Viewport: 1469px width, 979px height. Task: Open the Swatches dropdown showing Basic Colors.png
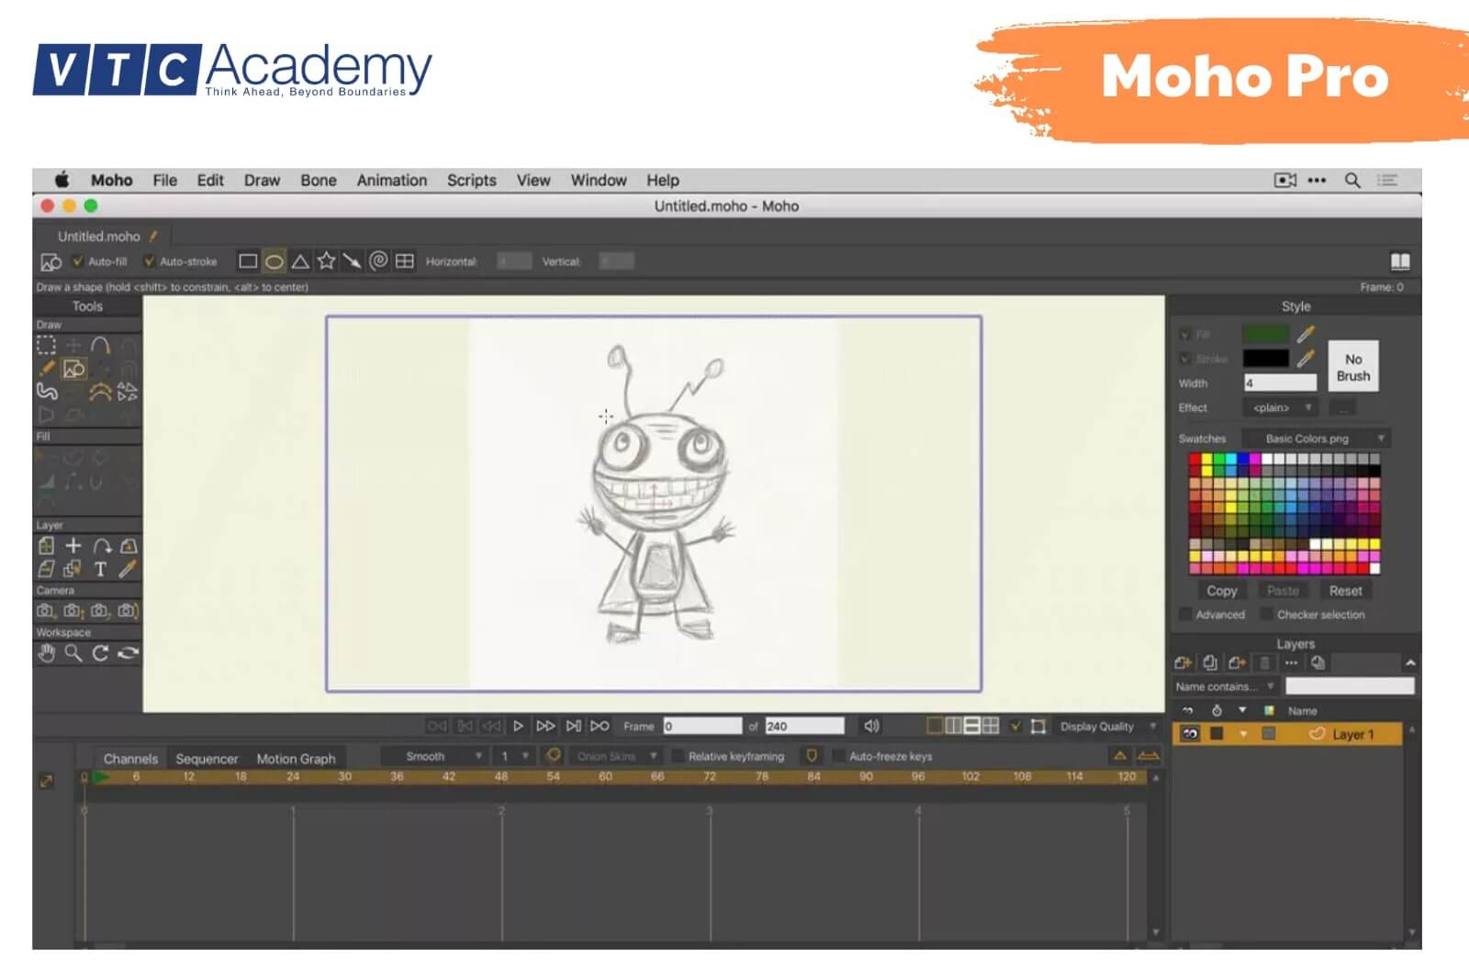pos(1313,439)
